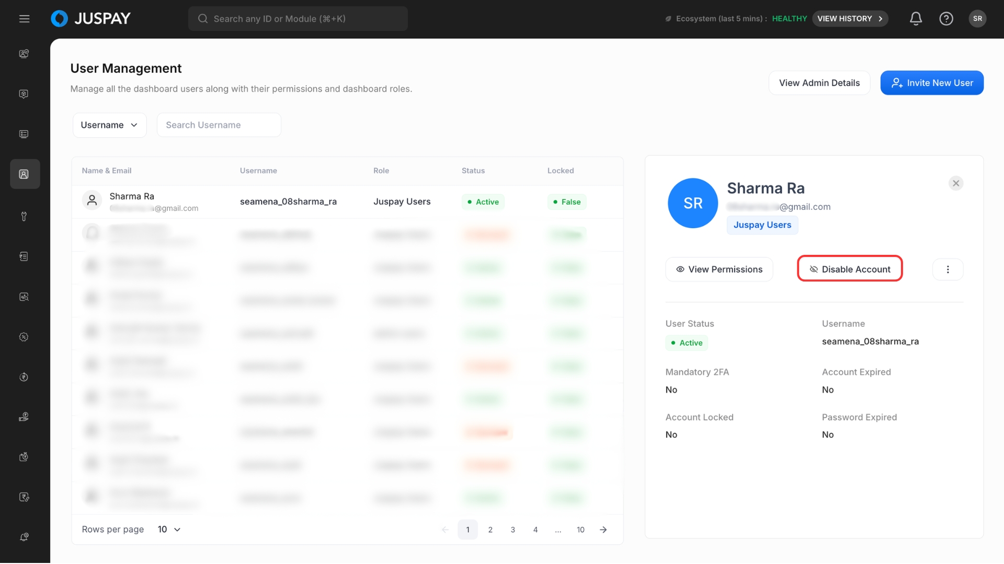The width and height of the screenshot is (1004, 564).
Task: Expand the Username filter dropdown
Action: [109, 125]
